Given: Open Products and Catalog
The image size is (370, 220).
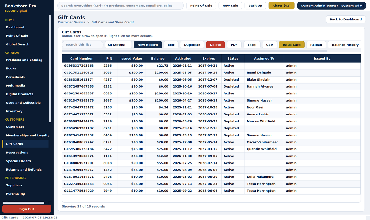Looking at the screenshot, I should pyautogui.click(x=25, y=60).
